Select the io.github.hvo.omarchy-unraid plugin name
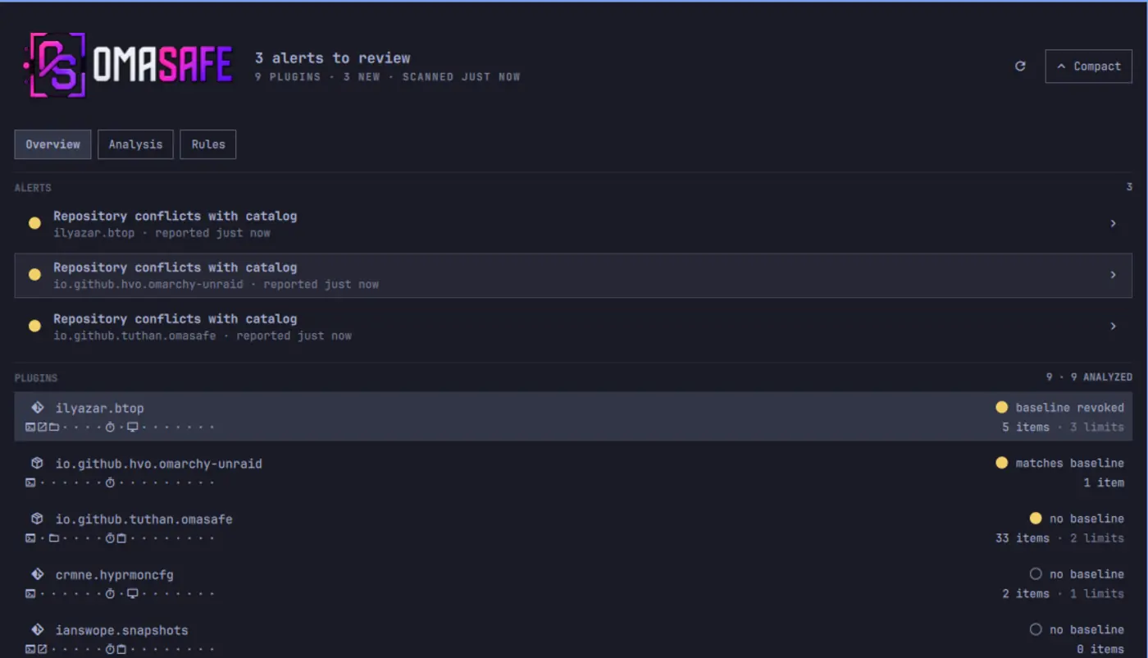 (159, 464)
